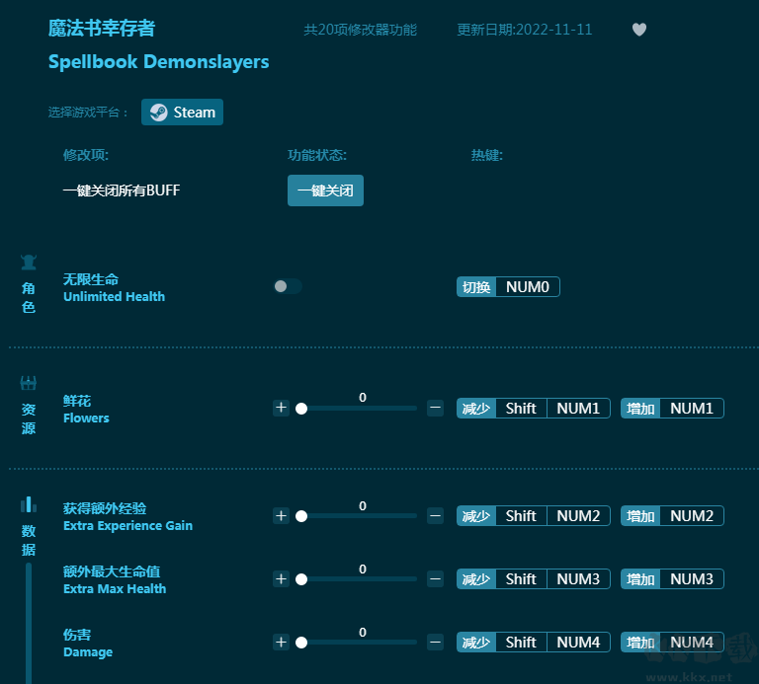The height and width of the screenshot is (684, 759).
Task: Click the heart favorite icon
Action: [x=639, y=30]
